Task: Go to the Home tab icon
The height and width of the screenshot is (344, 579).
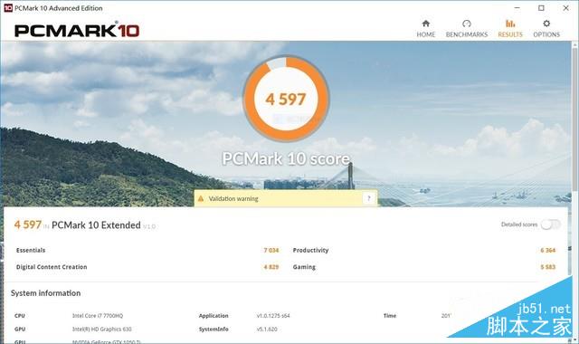Action: [426, 24]
